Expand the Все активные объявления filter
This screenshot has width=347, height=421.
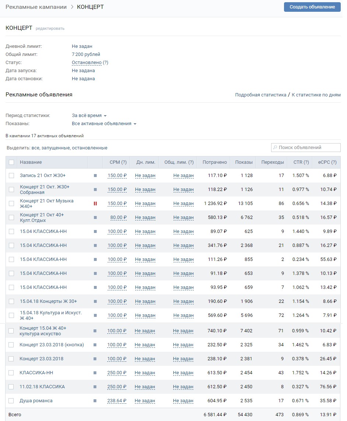pyautogui.click(x=104, y=124)
